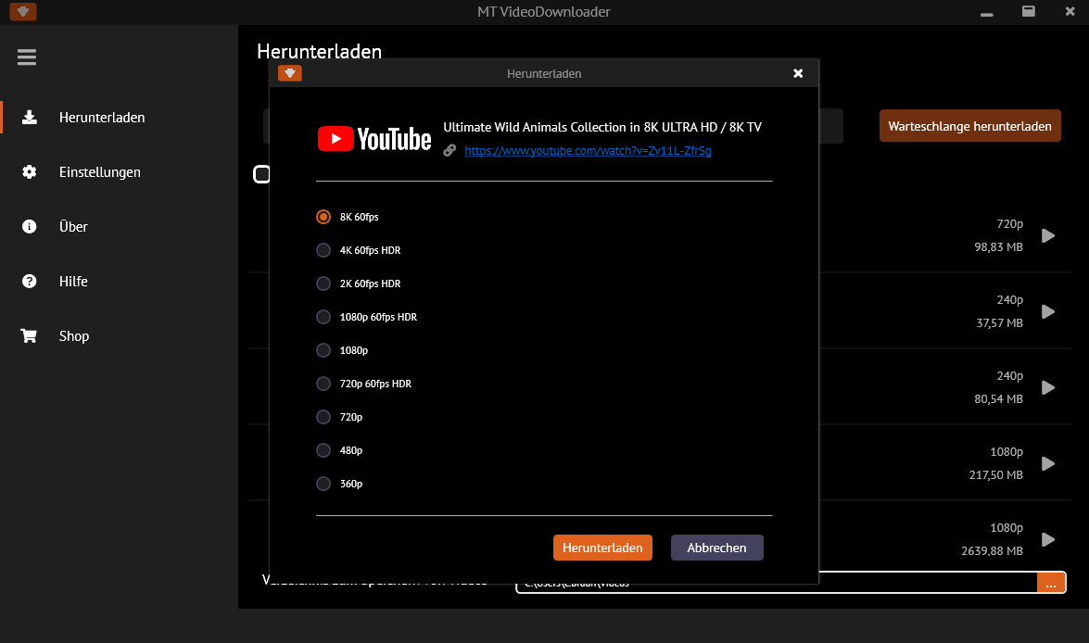The height and width of the screenshot is (643, 1089).
Task: Choose the 360p quality option
Action: [323, 484]
